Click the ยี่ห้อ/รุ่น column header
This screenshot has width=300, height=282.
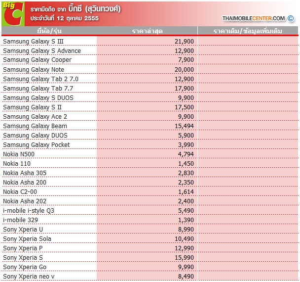click(x=49, y=31)
